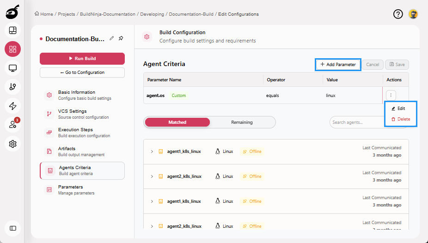Open Parameters section
This screenshot has width=428, height=243.
82,190
